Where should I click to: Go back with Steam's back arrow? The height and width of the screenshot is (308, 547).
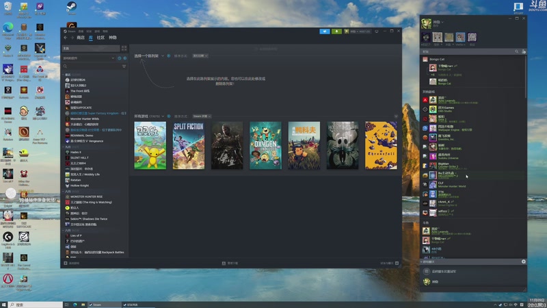[65, 38]
